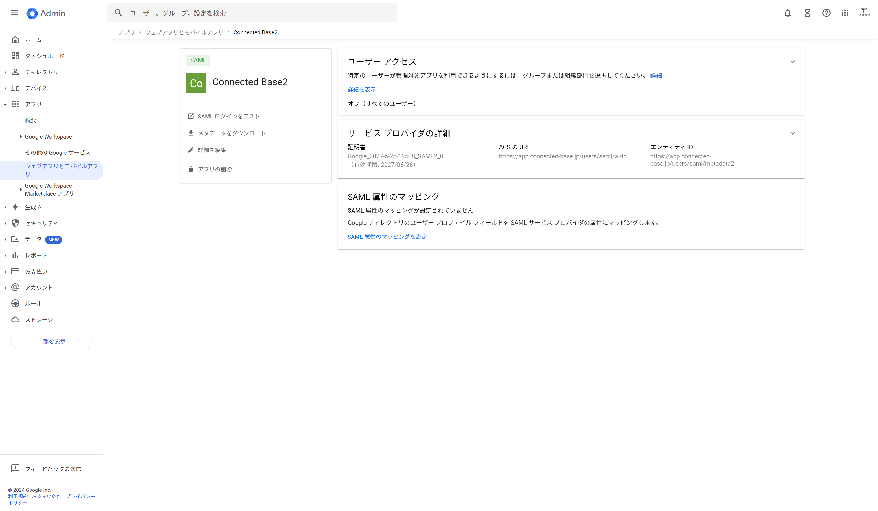This screenshot has height=511, width=878.
Task: Click the ルール steering wheel icon
Action: coord(15,303)
